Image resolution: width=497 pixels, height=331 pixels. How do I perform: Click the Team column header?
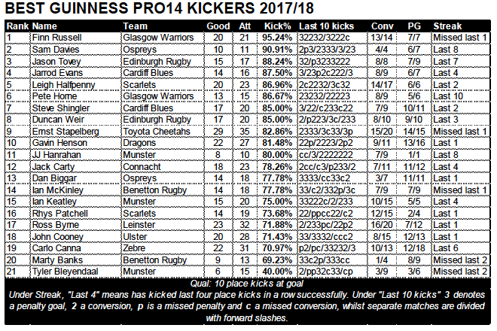coord(135,26)
